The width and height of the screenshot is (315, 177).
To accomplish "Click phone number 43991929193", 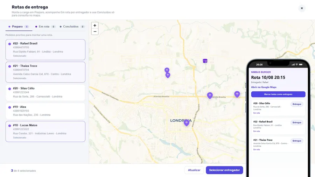I will 21,111.
